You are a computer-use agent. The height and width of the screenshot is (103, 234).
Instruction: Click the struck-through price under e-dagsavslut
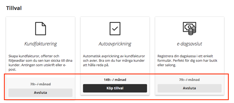(189, 80)
